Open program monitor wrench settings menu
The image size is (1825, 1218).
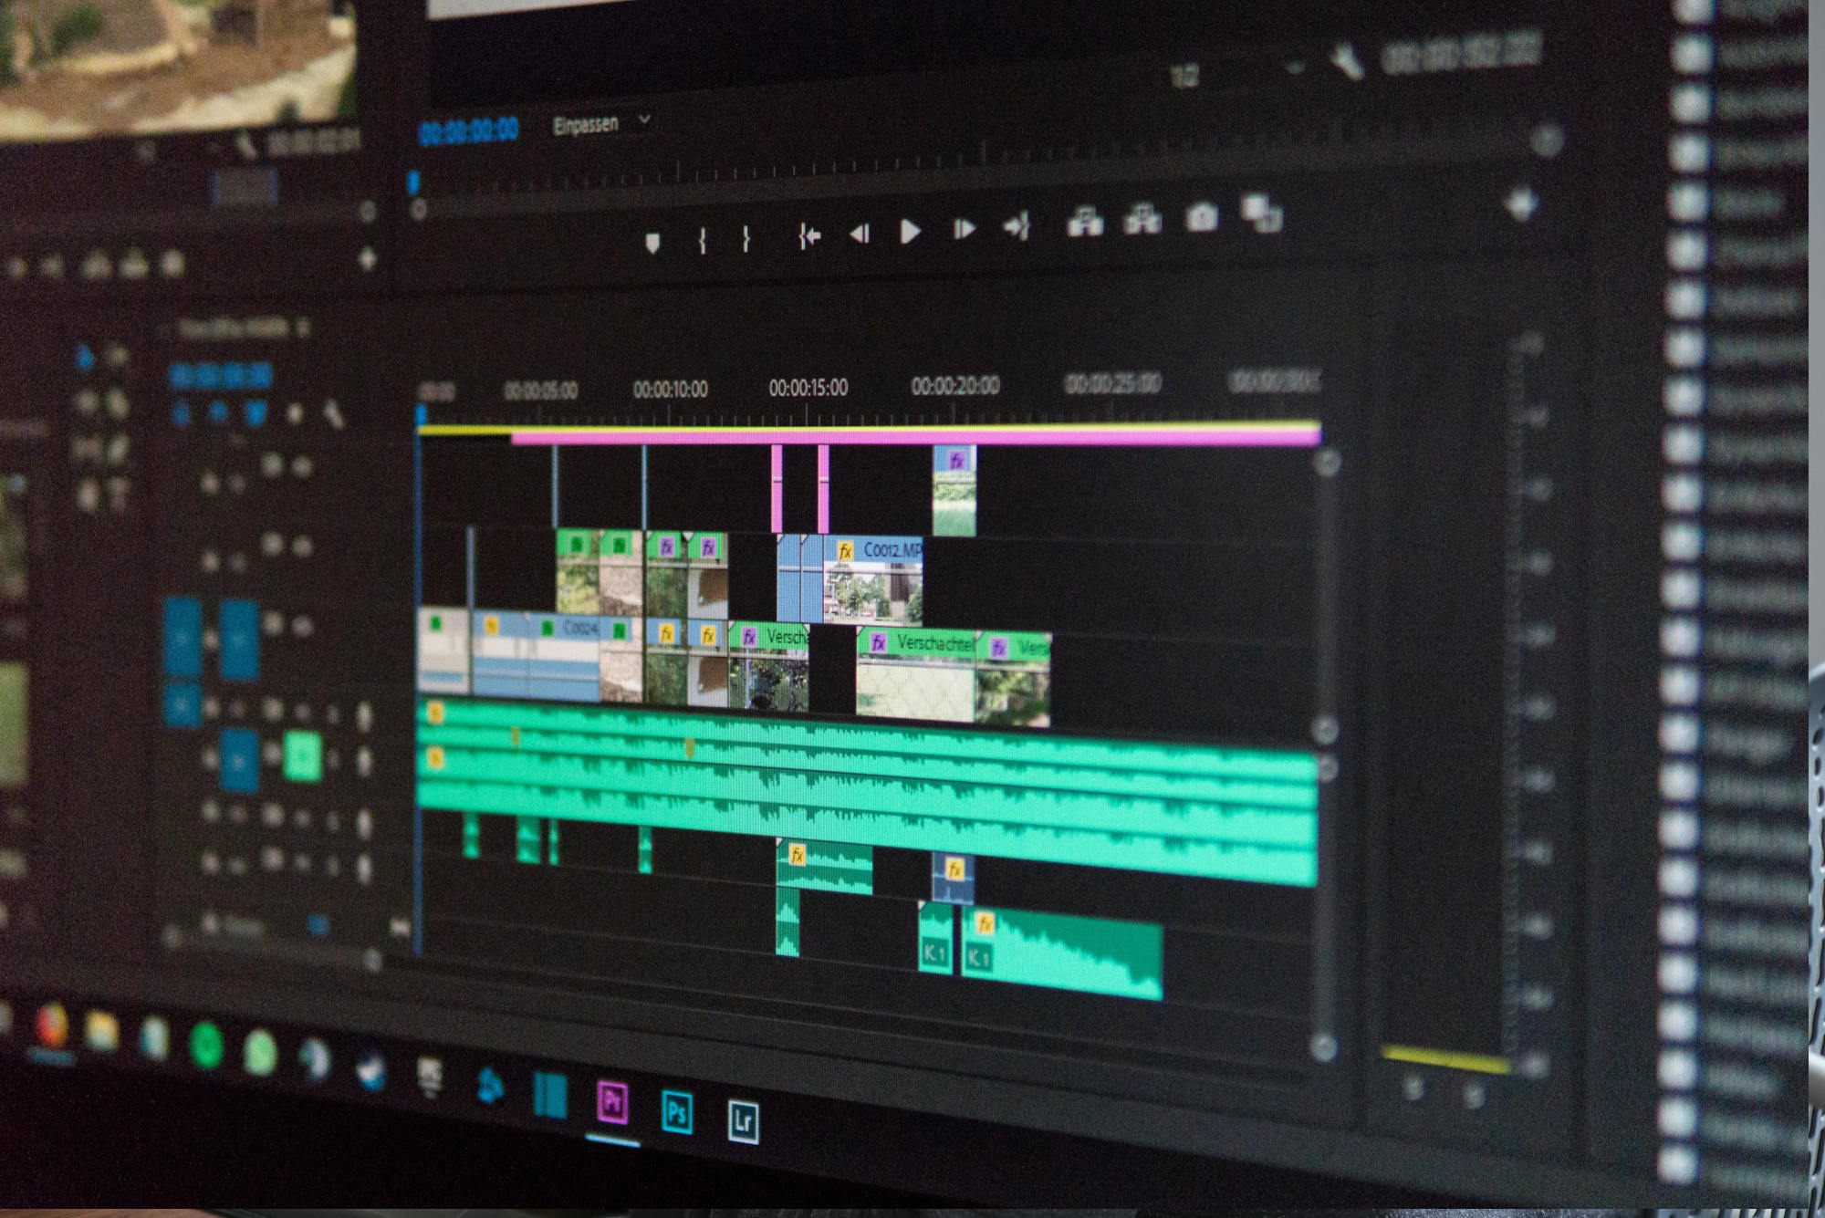point(1348,63)
